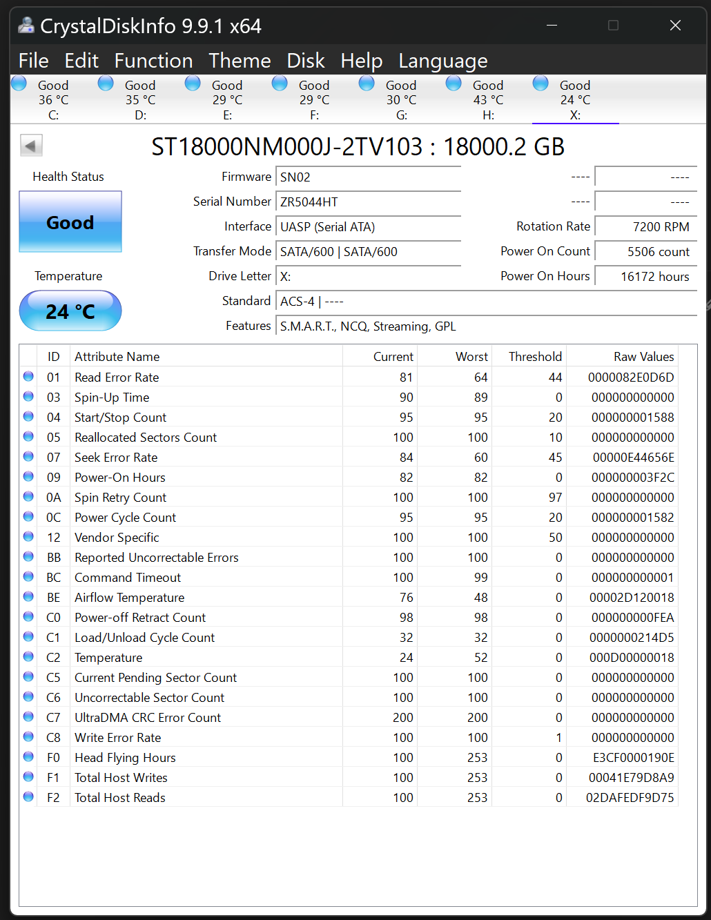Open the Disk menu

(306, 61)
